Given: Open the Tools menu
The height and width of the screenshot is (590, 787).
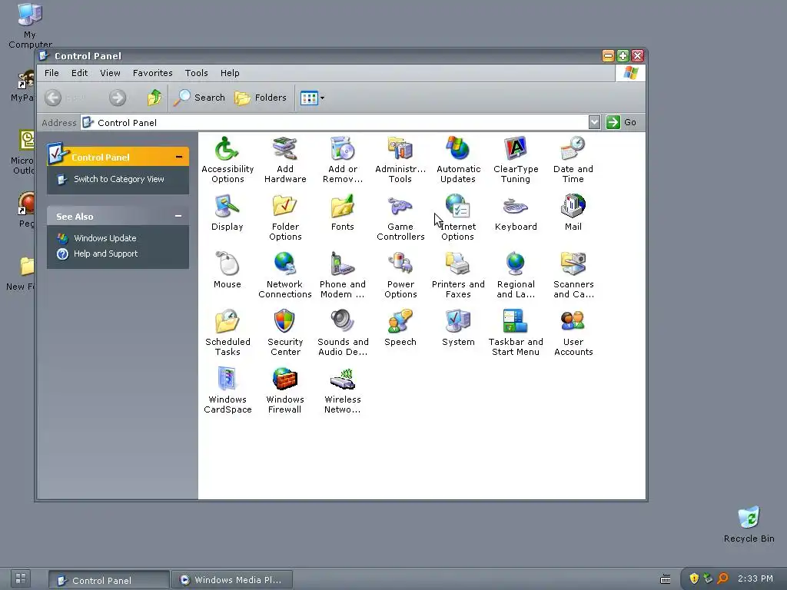Looking at the screenshot, I should point(196,73).
